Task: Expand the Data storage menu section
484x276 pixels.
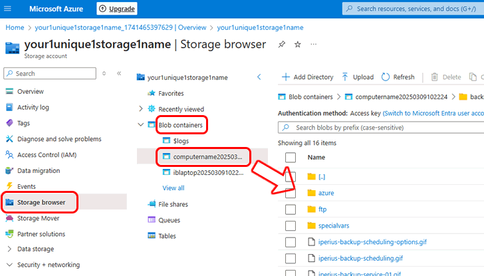Action: click(9, 249)
